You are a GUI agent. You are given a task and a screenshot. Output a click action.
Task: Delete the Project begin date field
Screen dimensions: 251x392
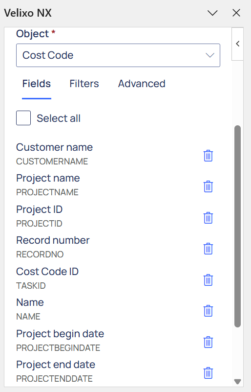pyautogui.click(x=208, y=342)
